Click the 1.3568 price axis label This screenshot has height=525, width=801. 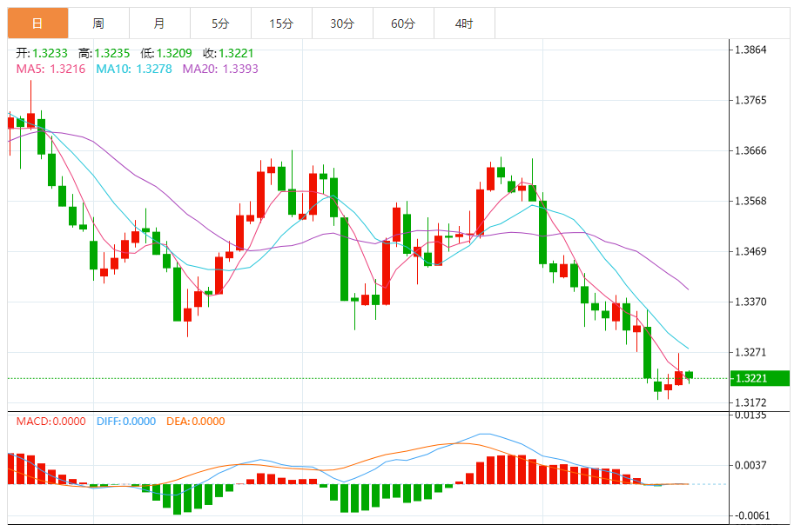coord(751,201)
